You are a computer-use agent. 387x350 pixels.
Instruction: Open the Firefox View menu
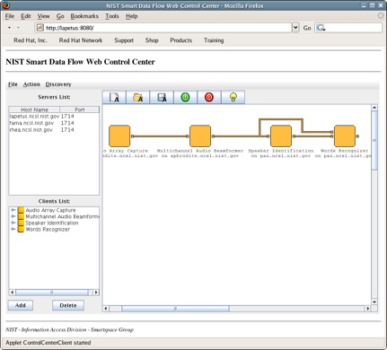43,16
